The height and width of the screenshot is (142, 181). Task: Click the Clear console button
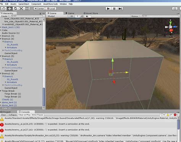tap(3, 115)
